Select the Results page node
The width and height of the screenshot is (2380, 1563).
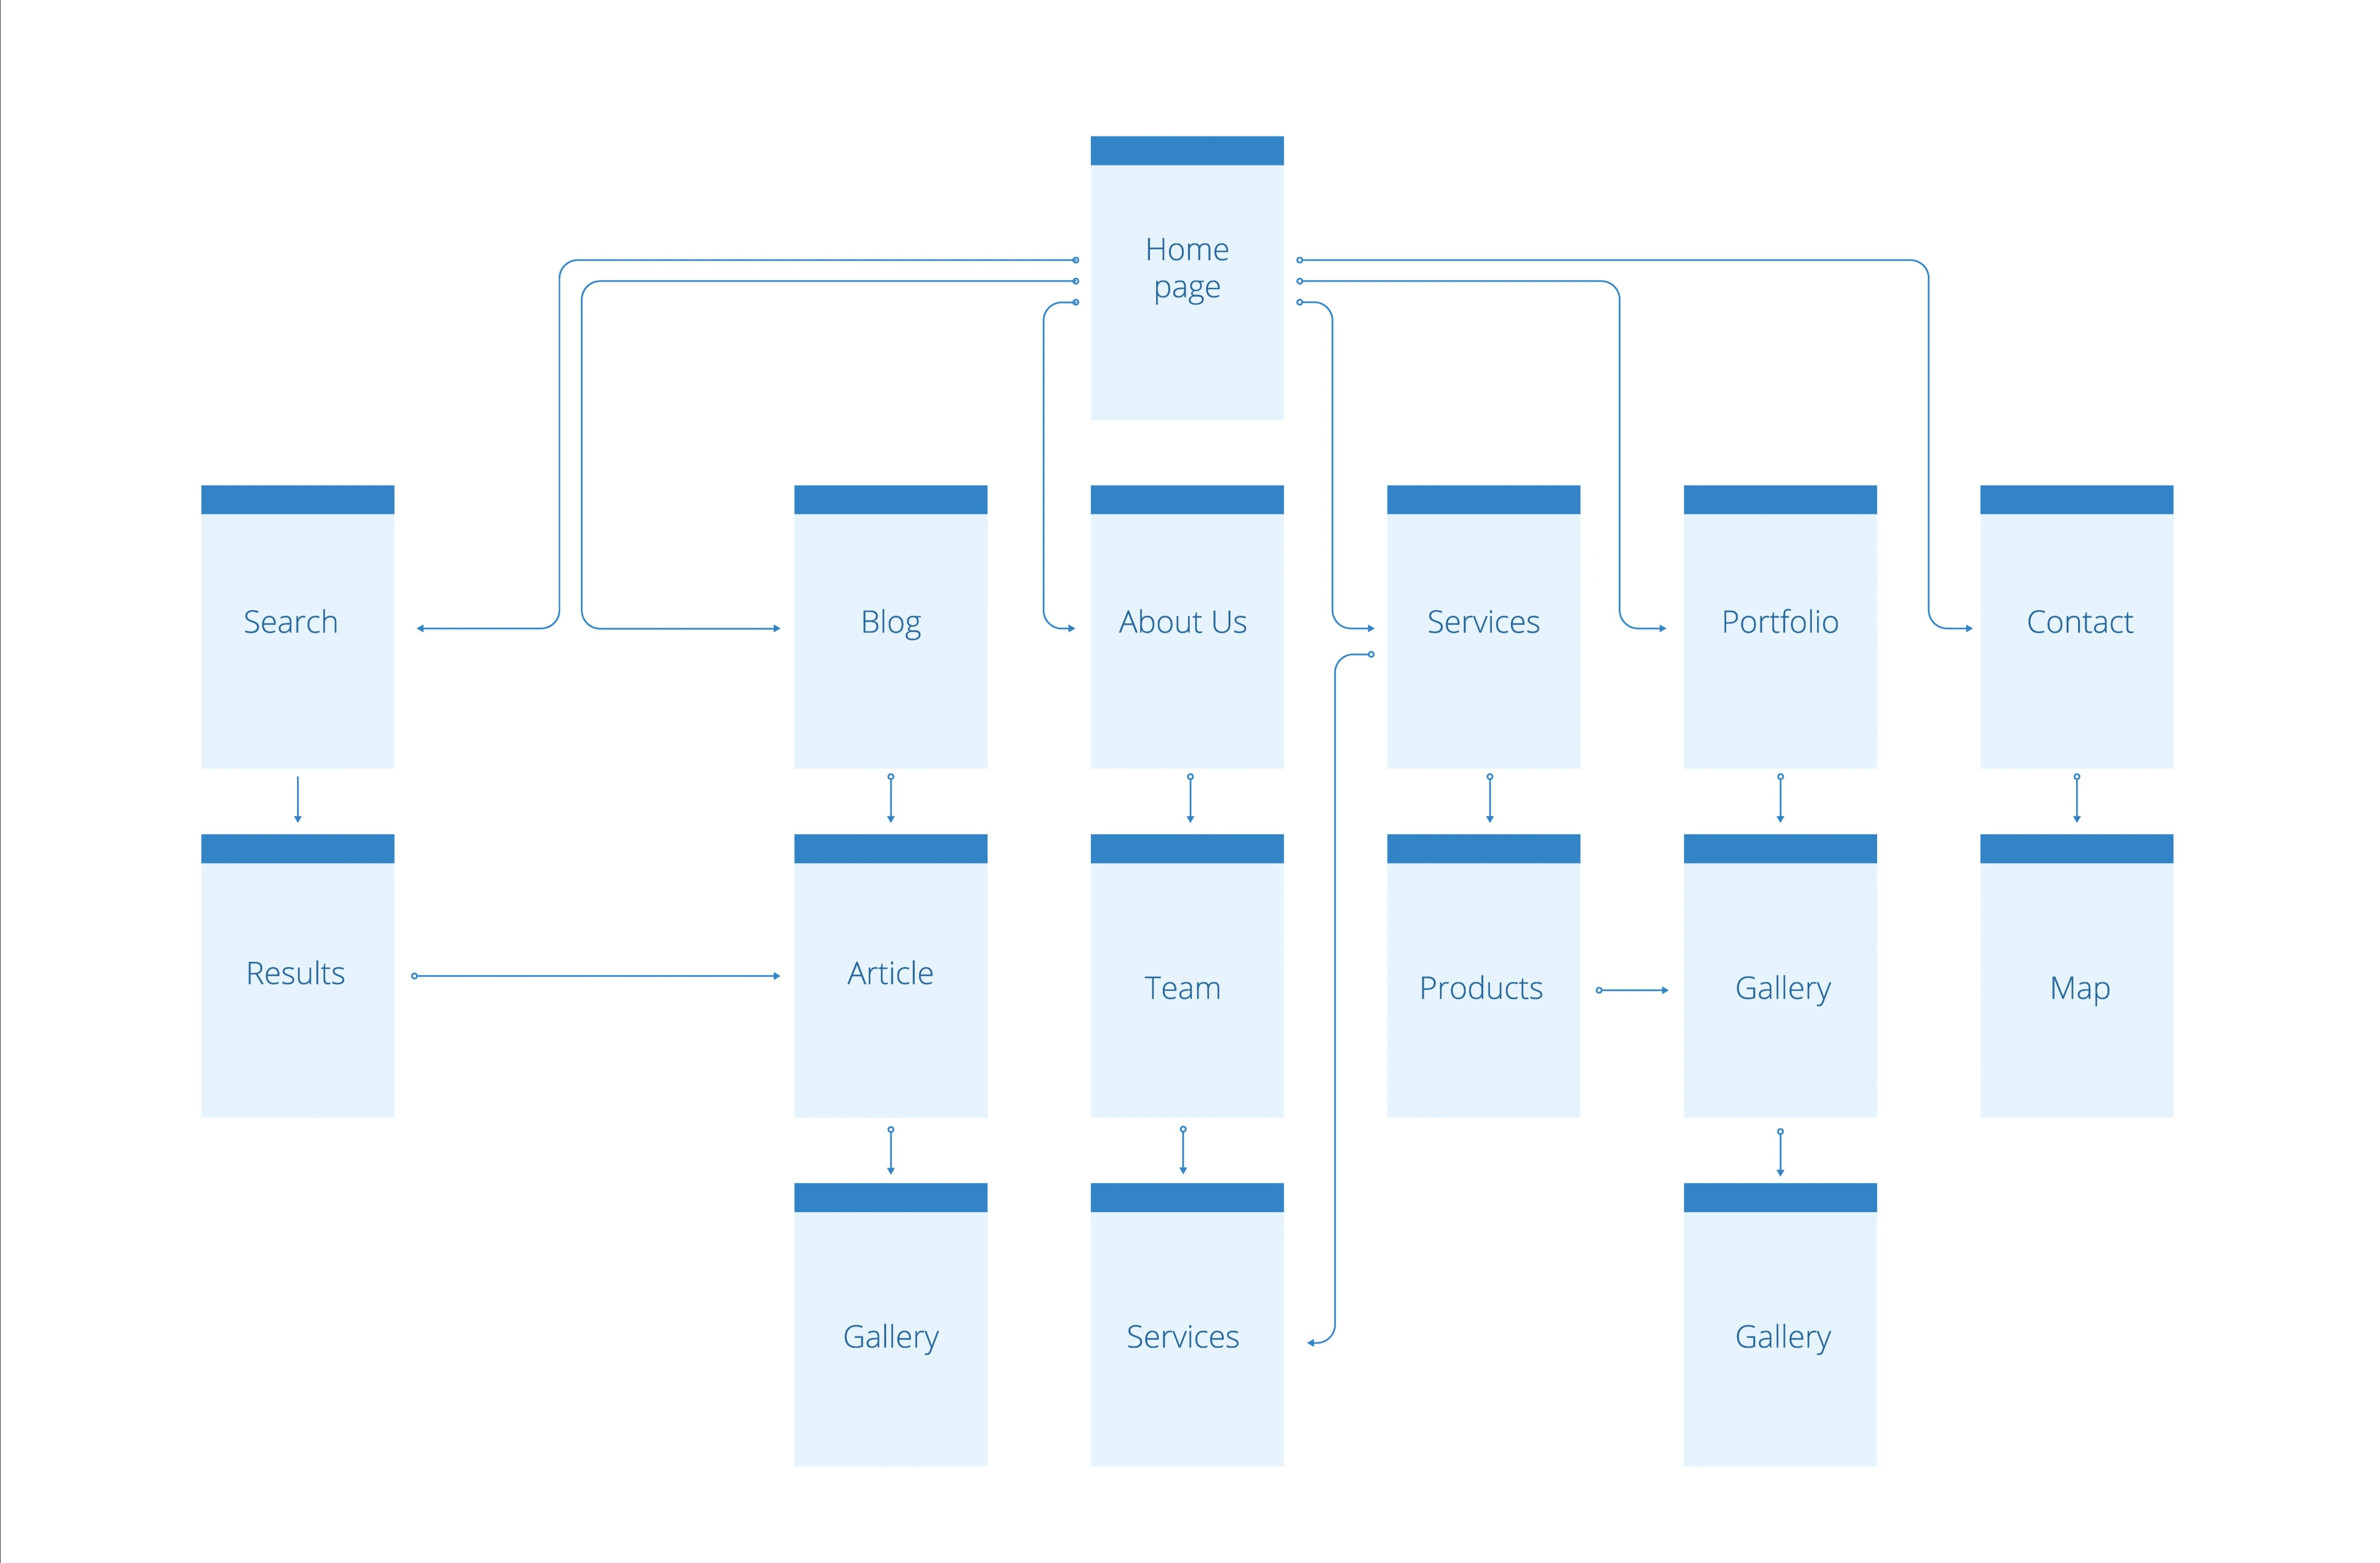(x=293, y=995)
